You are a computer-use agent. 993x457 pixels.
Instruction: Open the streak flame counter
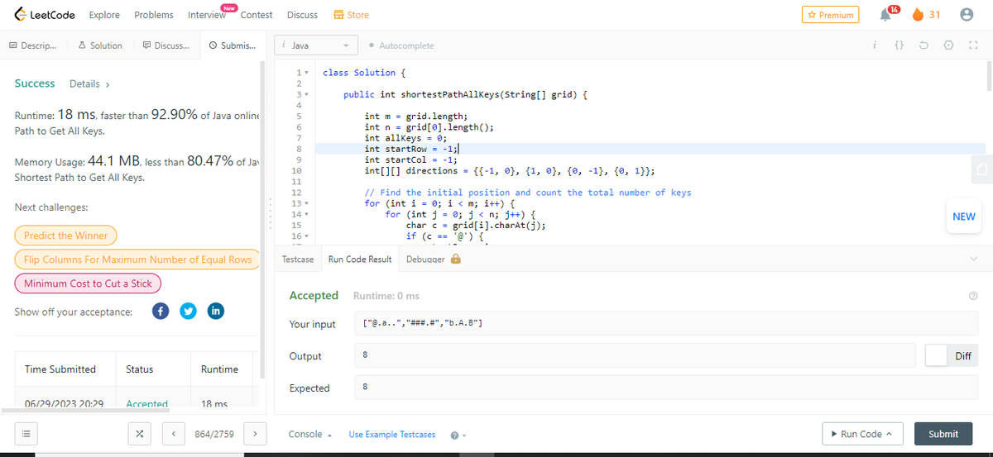(x=927, y=15)
